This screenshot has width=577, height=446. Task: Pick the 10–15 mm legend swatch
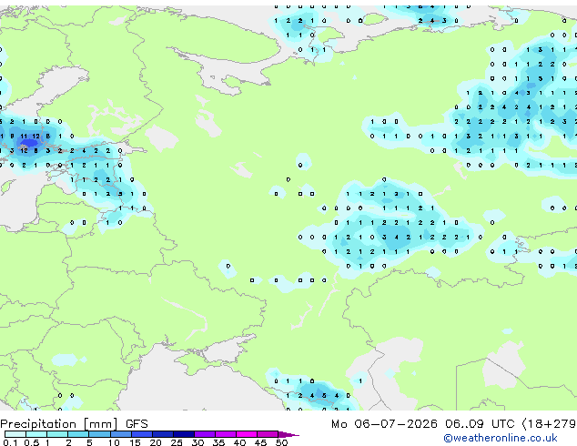(120, 434)
